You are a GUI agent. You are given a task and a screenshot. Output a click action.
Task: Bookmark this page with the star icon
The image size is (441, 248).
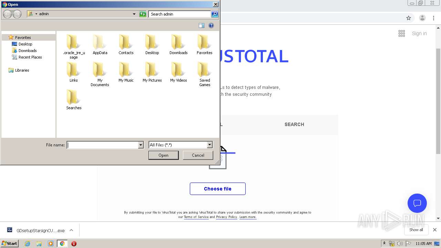coord(409,18)
